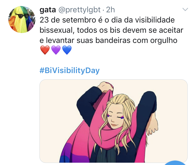Click the word orgulho in tweet

click(164, 41)
